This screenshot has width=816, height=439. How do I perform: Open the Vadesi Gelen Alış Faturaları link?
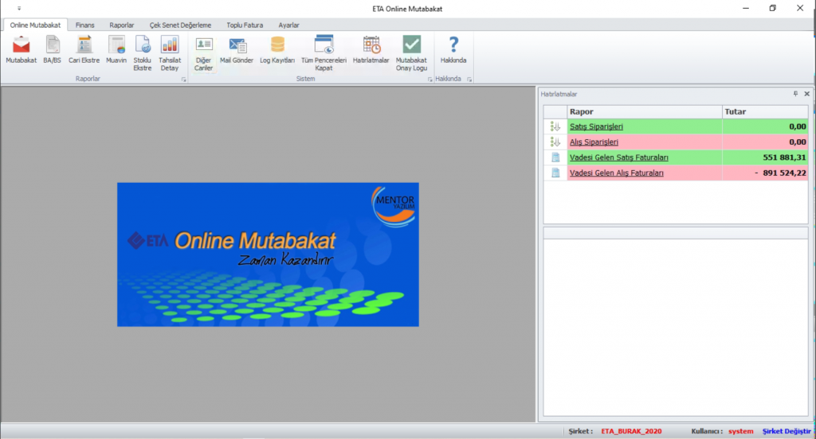(616, 173)
